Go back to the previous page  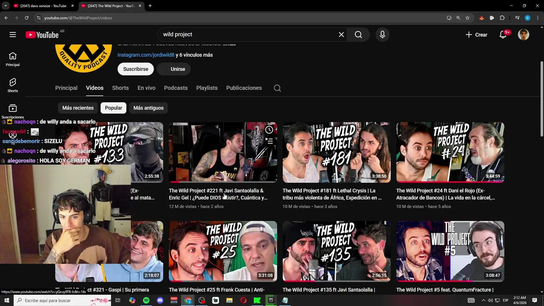point(6,18)
